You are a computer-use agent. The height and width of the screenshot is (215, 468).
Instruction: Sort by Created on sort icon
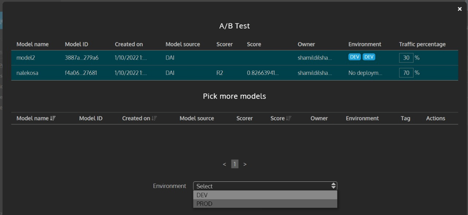pyautogui.click(x=154, y=118)
